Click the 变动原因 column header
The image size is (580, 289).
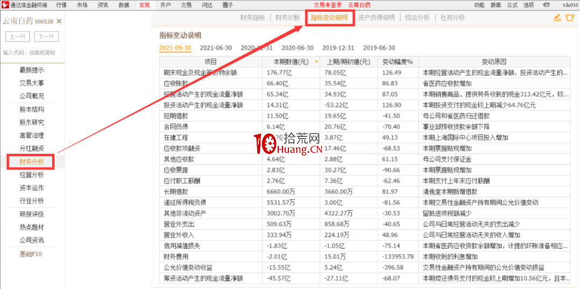494,62
